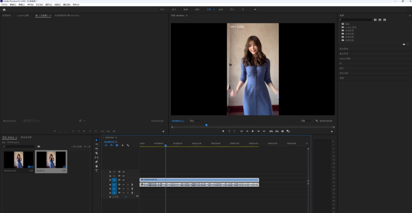The width and height of the screenshot is (412, 213).
Task: Toggle visibility eye for track V1
Action: 124,180
